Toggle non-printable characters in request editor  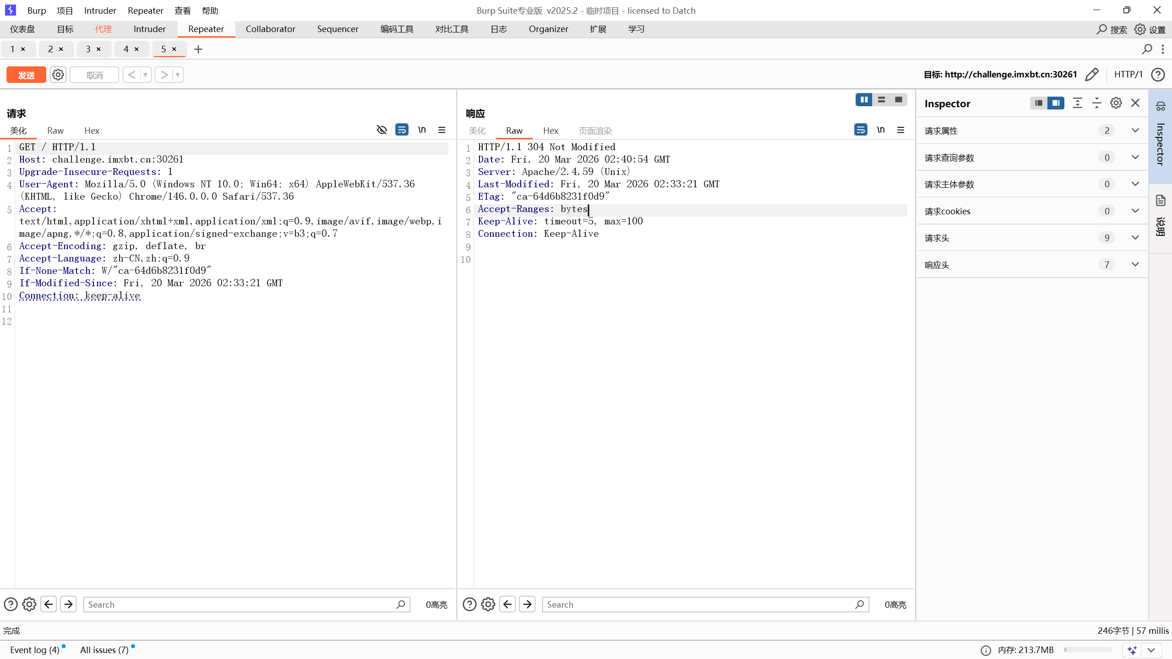pyautogui.click(x=422, y=130)
